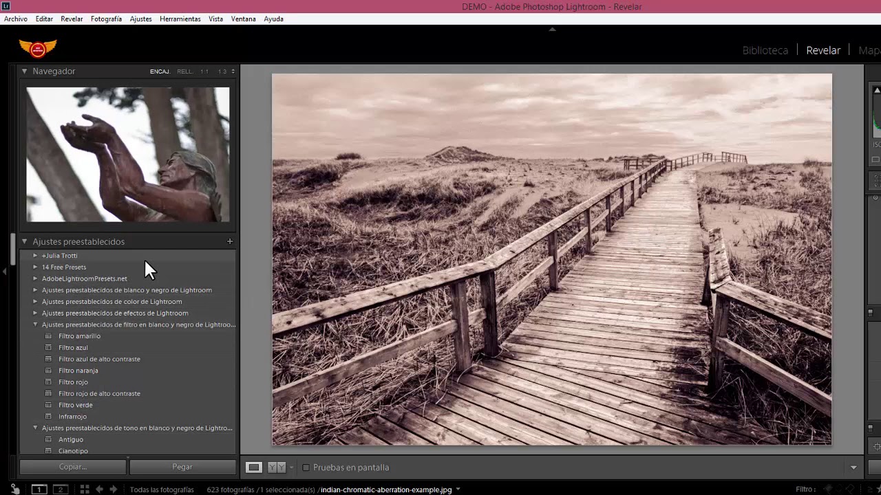Click the Cianotipo preset icon

tap(48, 451)
